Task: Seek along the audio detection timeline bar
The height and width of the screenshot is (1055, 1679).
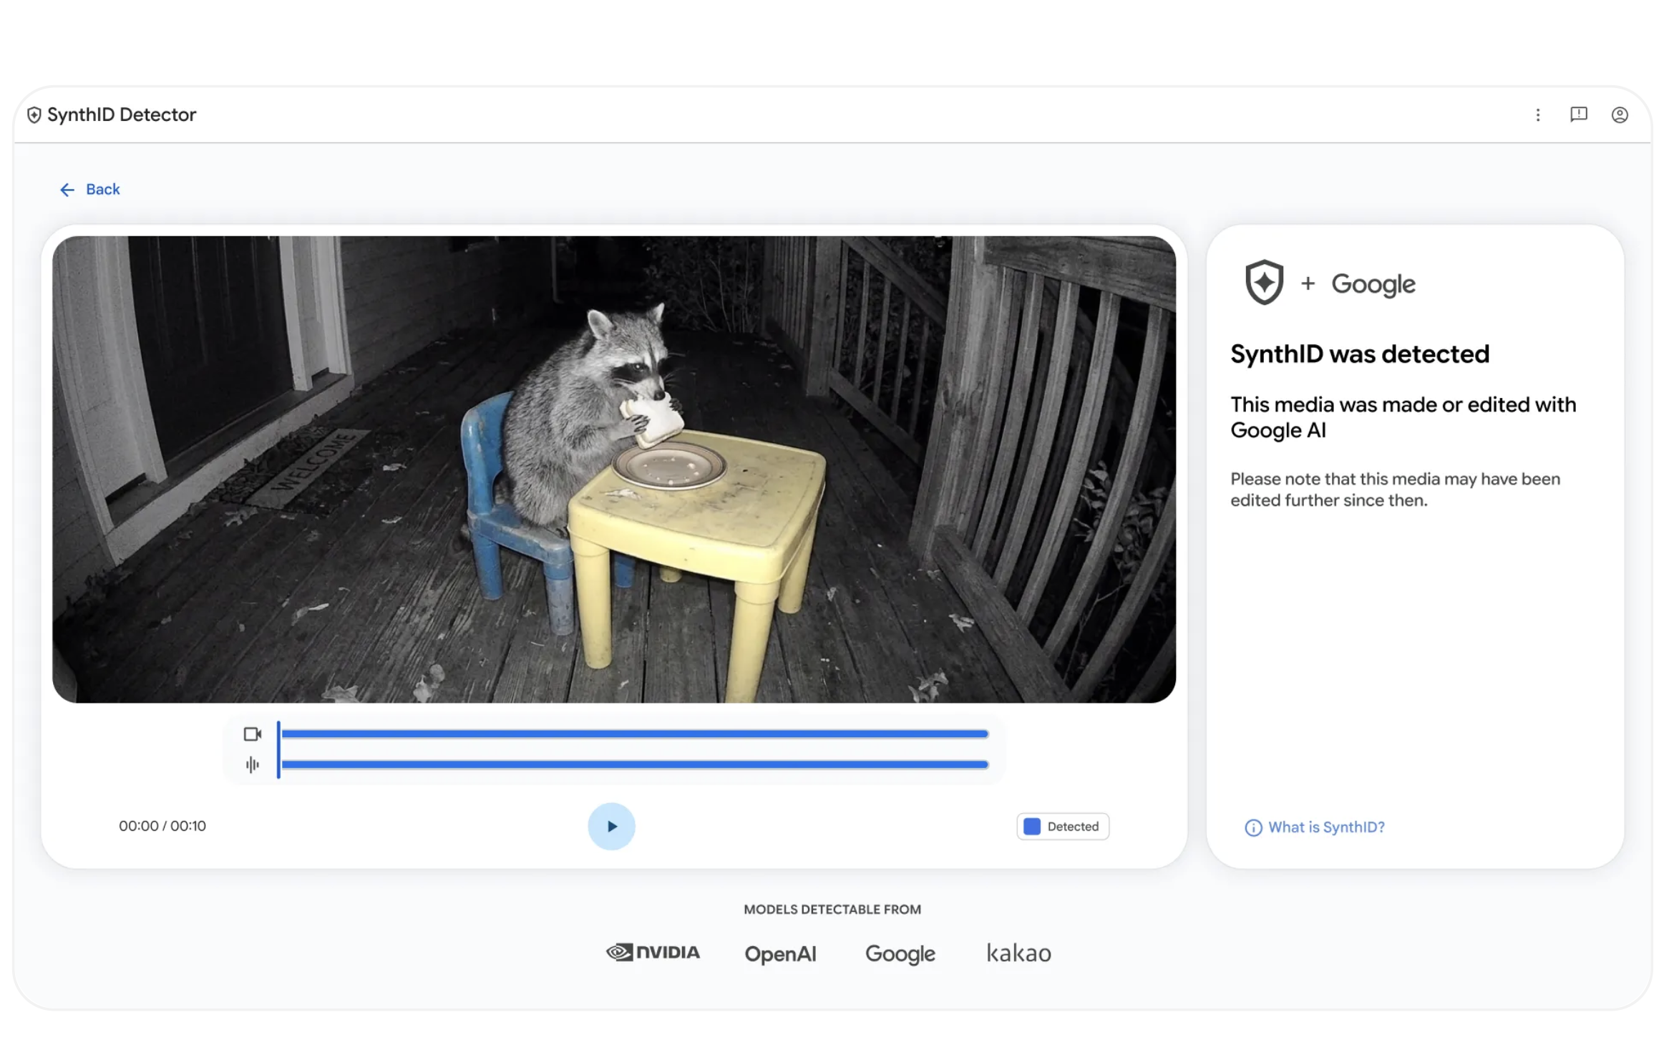Action: click(635, 764)
